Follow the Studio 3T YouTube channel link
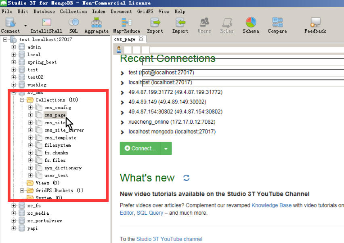 point(169,239)
